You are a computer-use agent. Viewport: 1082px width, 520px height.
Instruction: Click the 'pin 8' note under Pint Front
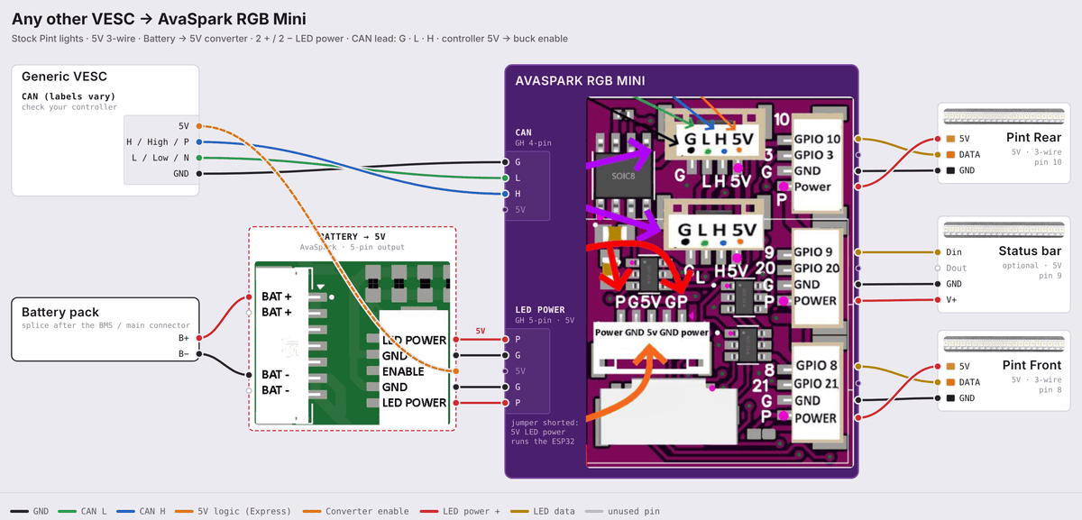click(1050, 389)
